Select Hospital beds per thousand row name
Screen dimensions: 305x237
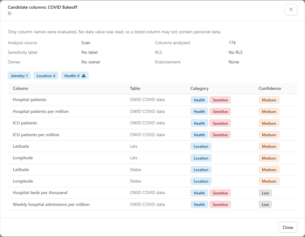tap(40, 193)
